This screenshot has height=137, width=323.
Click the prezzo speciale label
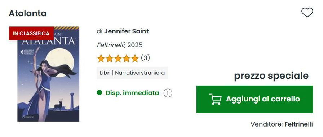click(x=271, y=76)
